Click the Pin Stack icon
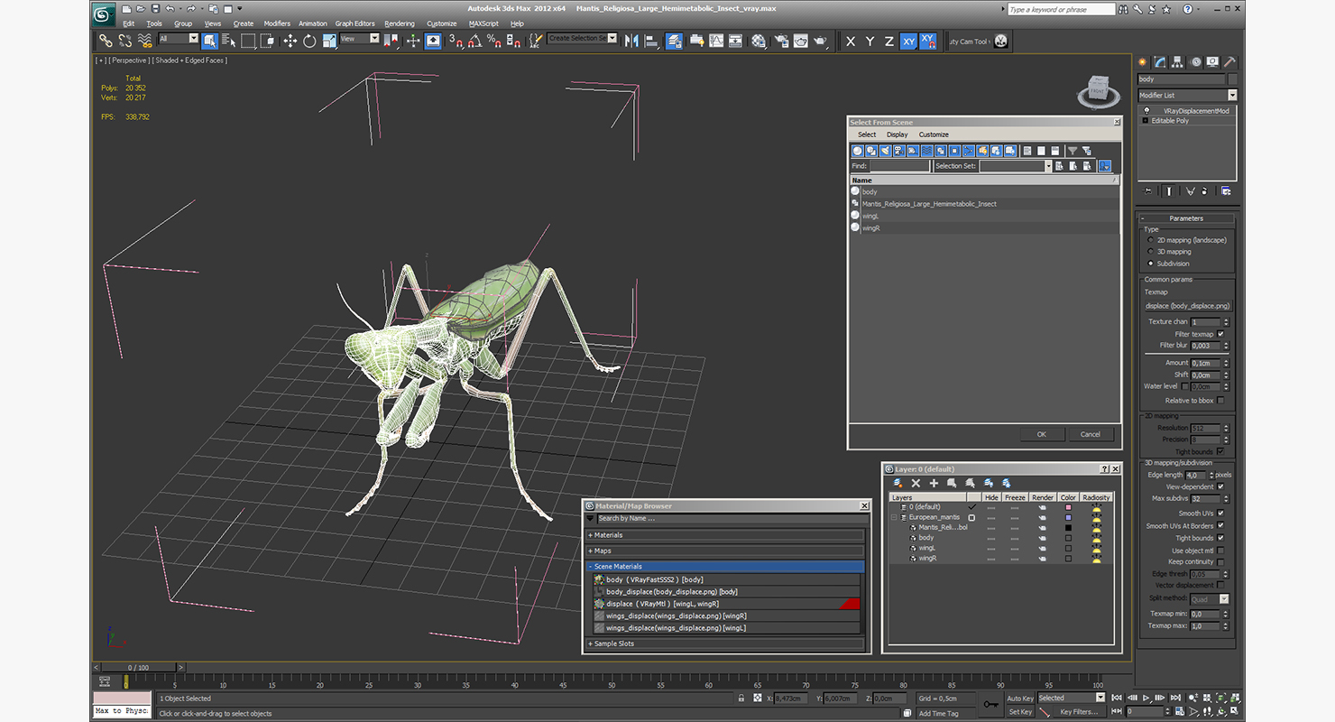1335x722 pixels. pos(1147,190)
